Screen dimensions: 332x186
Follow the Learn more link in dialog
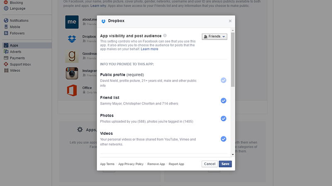[x=149, y=49]
